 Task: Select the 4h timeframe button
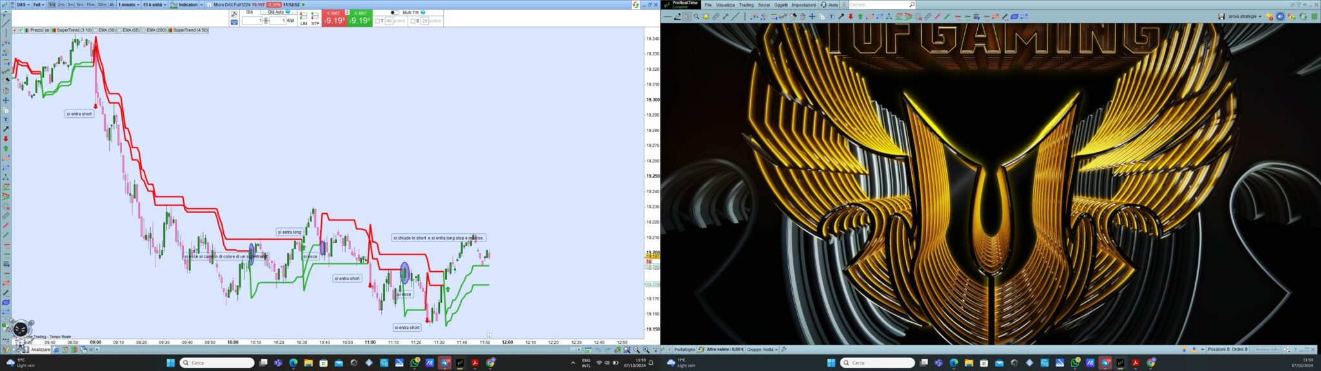pos(112,5)
